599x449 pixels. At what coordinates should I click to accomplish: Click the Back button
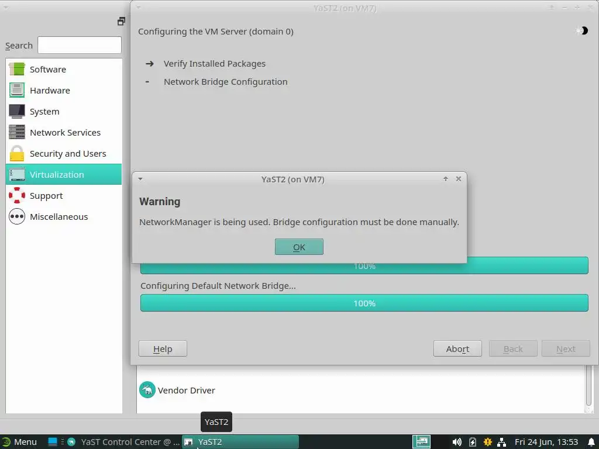(512, 348)
